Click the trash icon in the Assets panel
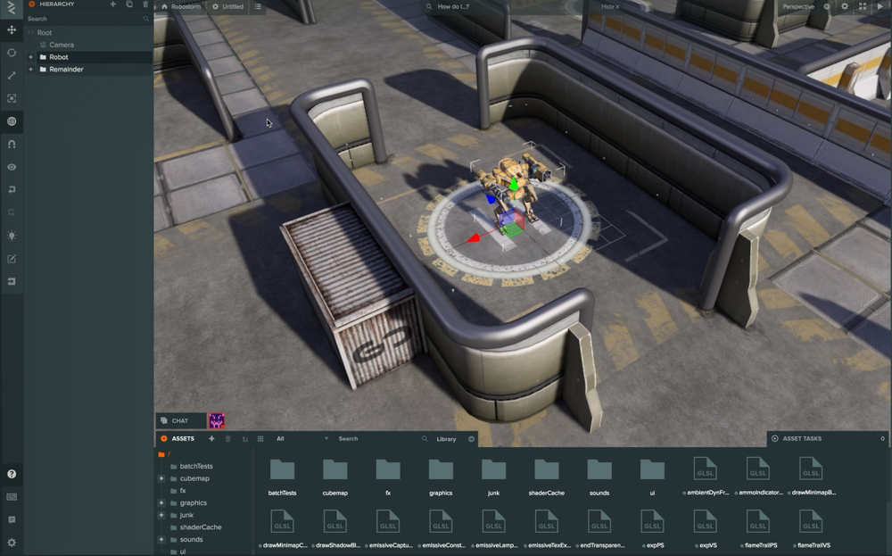 228,438
